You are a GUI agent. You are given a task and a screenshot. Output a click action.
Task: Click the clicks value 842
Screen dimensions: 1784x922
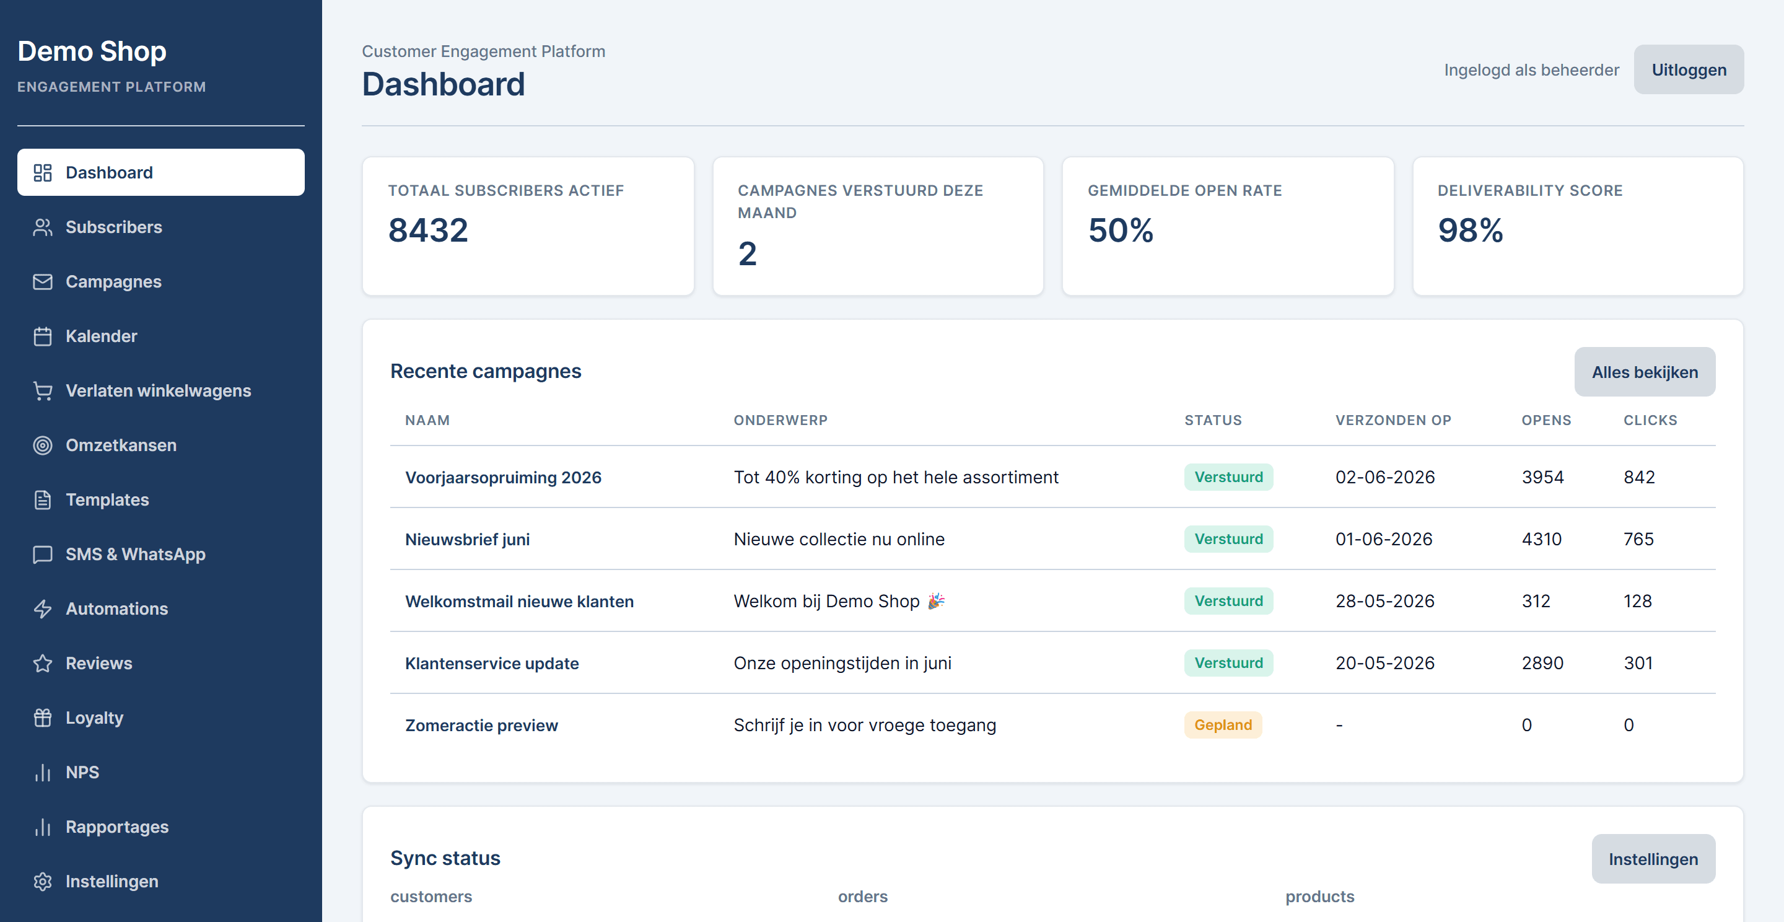[x=1638, y=477]
